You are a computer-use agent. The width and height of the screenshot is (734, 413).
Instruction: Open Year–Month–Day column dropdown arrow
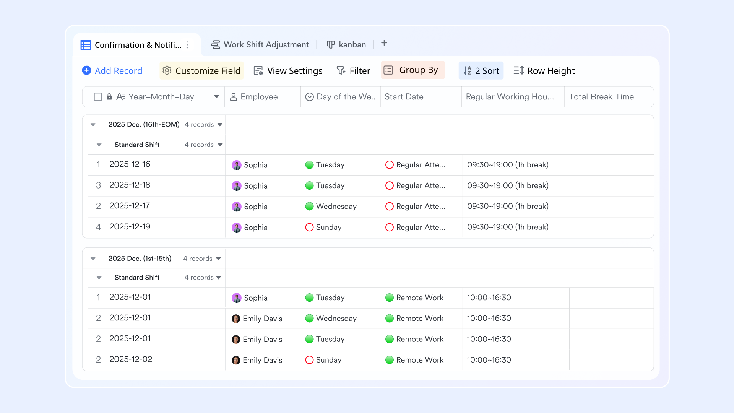coord(216,97)
